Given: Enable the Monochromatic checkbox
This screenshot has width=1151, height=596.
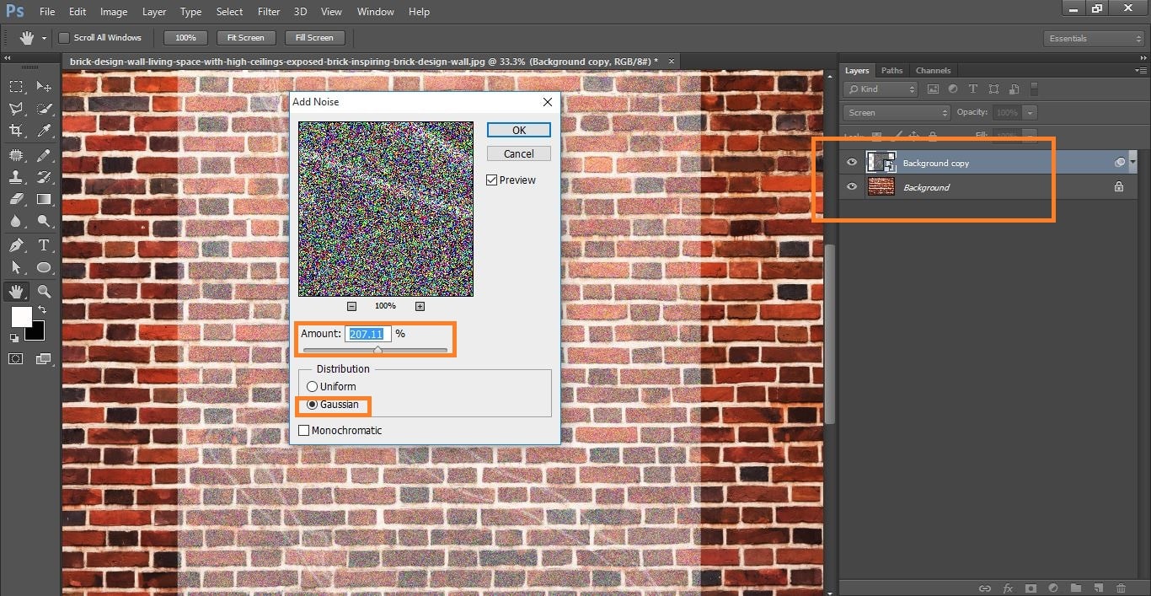Looking at the screenshot, I should click(304, 430).
